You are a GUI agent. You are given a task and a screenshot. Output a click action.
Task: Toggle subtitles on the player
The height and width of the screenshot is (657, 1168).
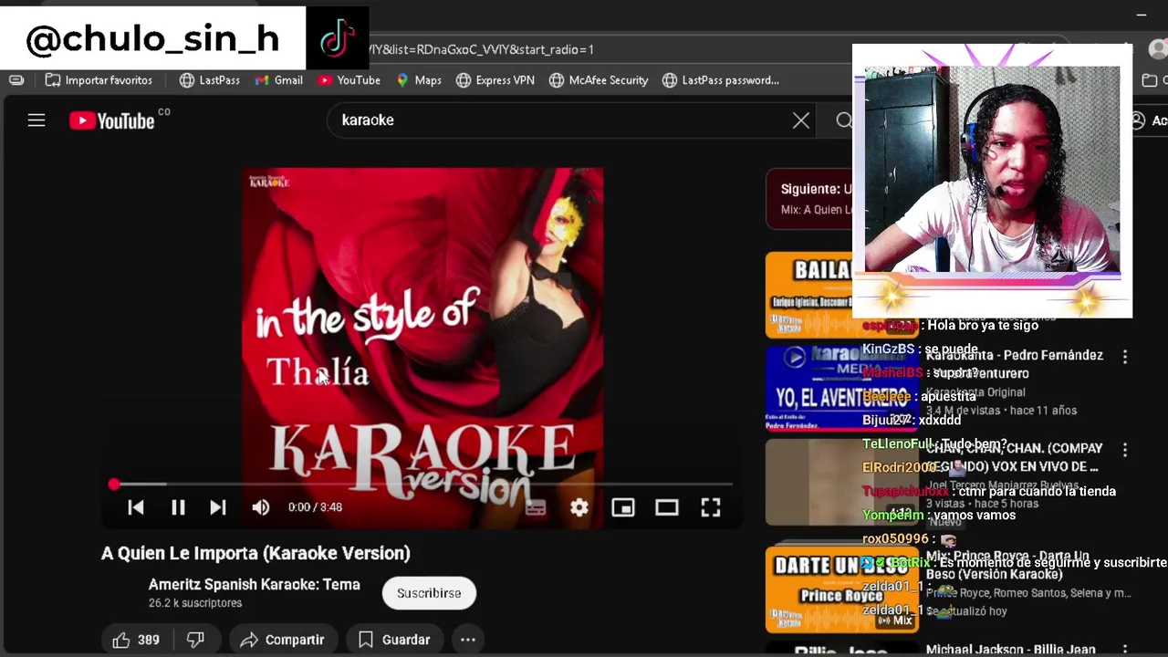536,507
